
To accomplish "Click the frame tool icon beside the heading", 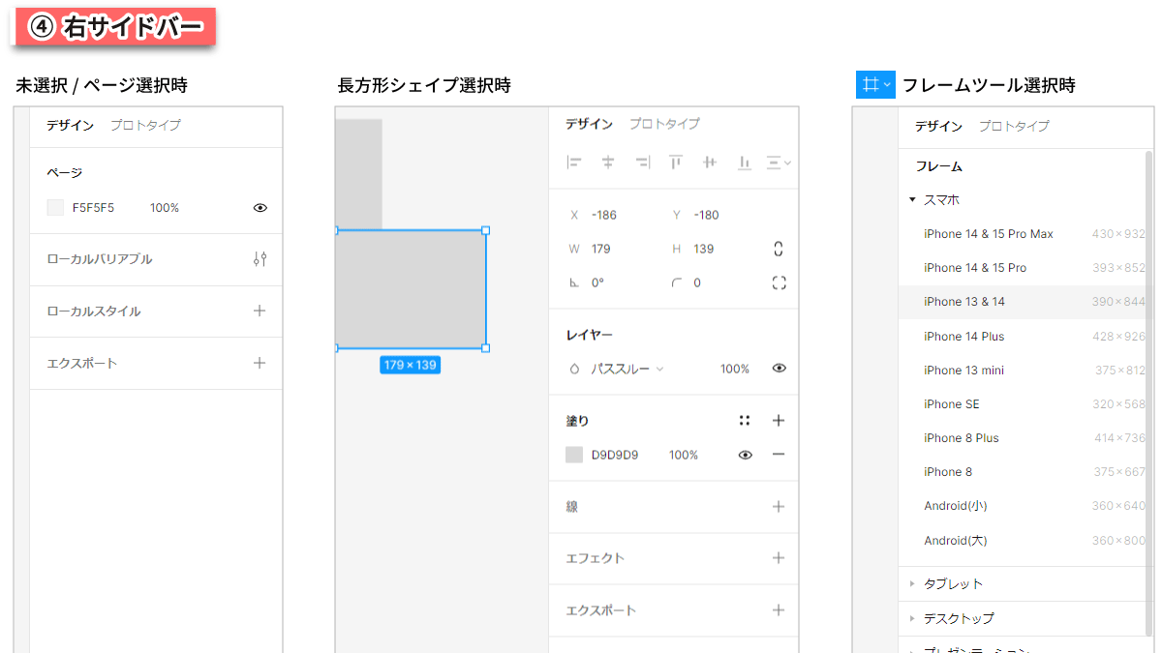I will click(x=875, y=84).
